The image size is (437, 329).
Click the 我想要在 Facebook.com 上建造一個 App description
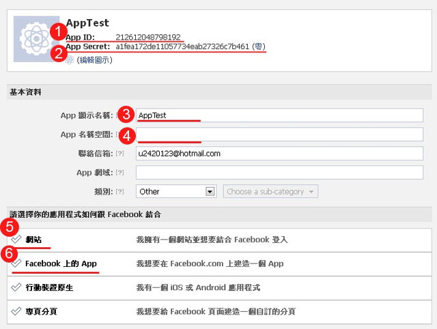210,263
